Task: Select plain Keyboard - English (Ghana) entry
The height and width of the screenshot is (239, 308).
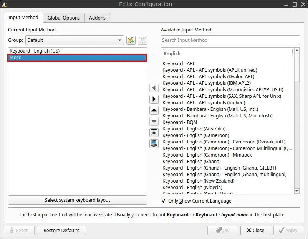Action: (x=227, y=161)
